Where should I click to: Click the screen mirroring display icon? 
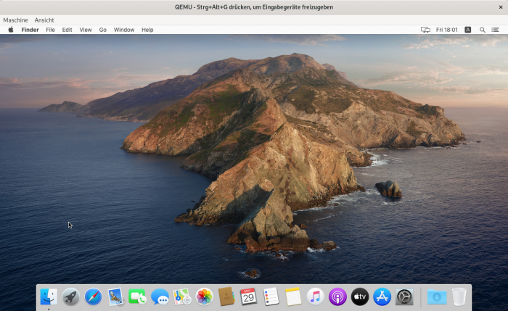tap(425, 30)
